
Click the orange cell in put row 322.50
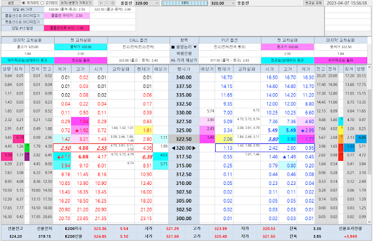coord(340,139)
